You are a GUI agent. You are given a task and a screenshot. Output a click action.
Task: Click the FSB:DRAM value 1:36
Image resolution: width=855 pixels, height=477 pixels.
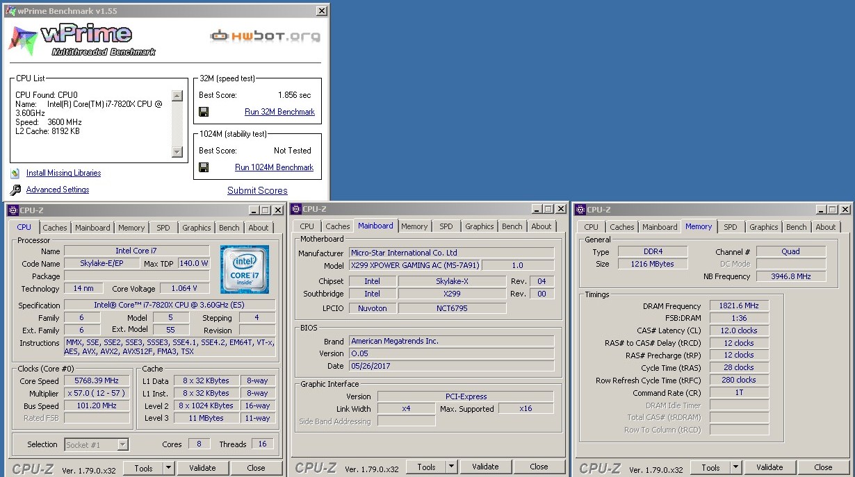pyautogui.click(x=739, y=319)
